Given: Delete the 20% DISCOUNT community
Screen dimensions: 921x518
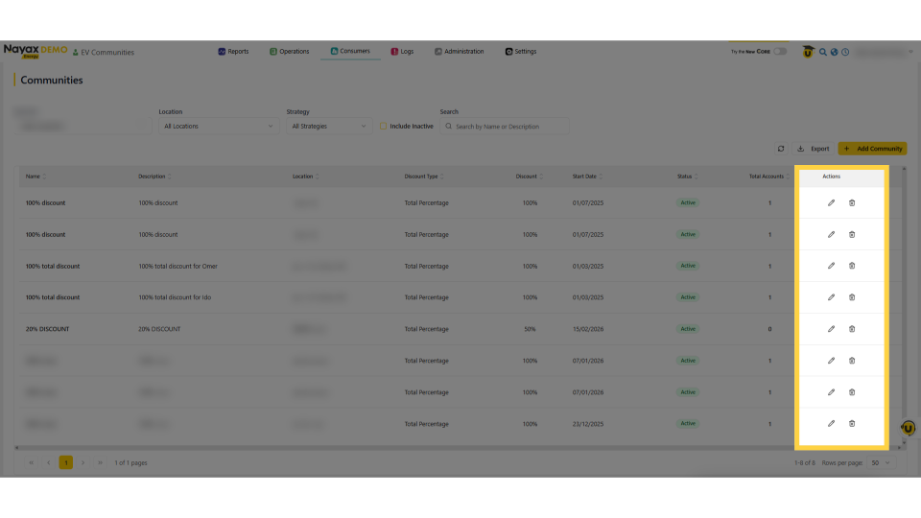Looking at the screenshot, I should (852, 329).
